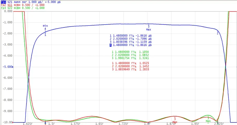
Task: Click the КСВН format on the green Гр3 row
Action: [x=17, y=8]
